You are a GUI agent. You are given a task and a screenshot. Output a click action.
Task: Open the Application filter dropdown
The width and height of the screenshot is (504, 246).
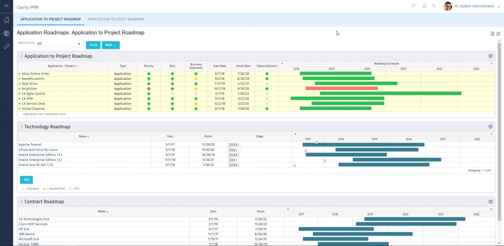point(59,44)
